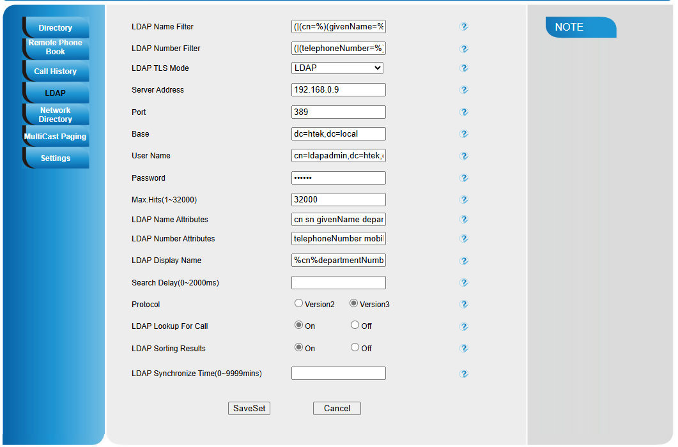This screenshot has height=447, width=678.
Task: Open the Directory tab in sidebar
Action: coord(56,28)
